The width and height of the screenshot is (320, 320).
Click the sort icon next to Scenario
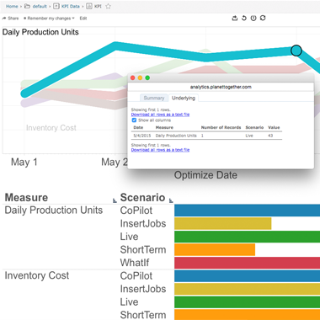[x=171, y=200]
